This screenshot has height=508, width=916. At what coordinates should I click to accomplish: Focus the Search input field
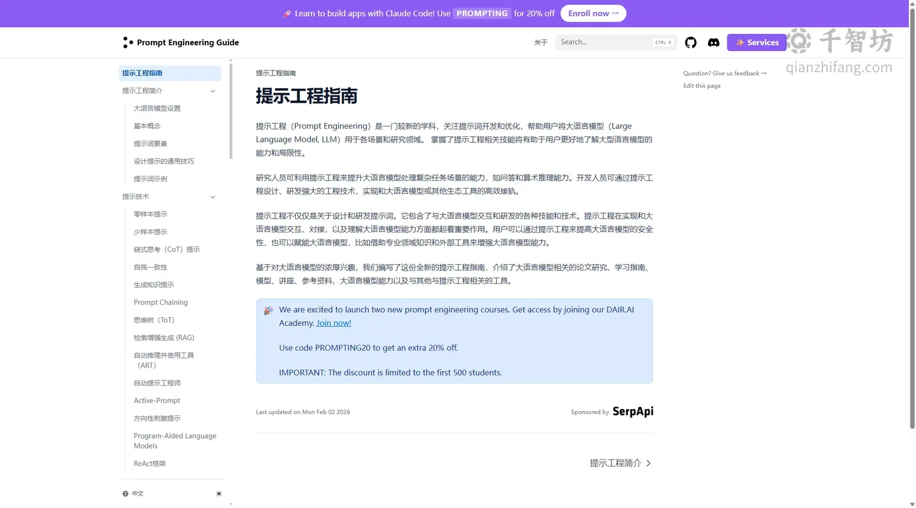pos(616,42)
